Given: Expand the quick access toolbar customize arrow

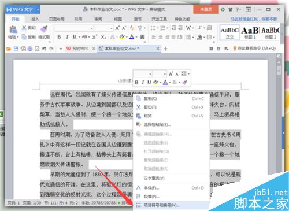Looking at the screenshot, I should pos(61,49).
